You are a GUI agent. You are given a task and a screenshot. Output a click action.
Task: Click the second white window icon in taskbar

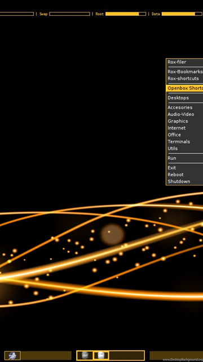pos(101,355)
